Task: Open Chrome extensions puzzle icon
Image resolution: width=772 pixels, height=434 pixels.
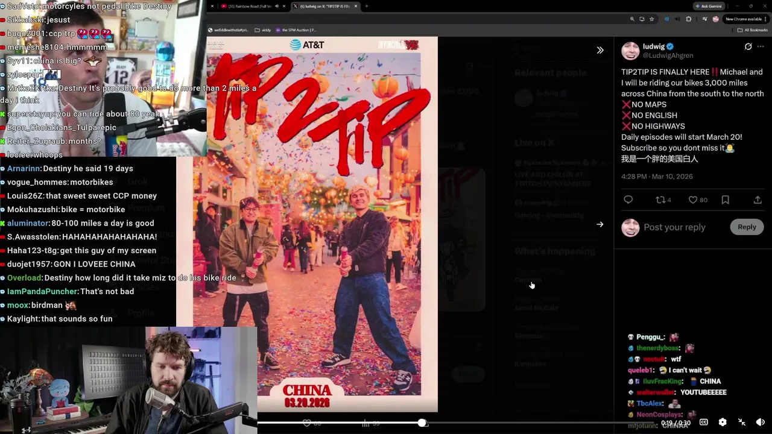Action: point(689,19)
